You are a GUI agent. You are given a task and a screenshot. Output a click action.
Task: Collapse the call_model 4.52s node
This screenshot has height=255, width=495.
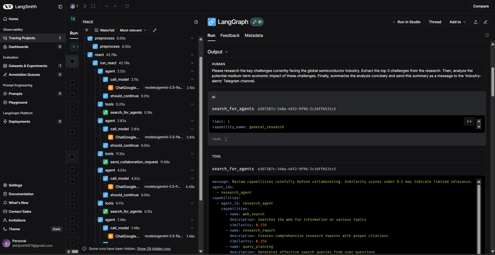click(x=192, y=178)
